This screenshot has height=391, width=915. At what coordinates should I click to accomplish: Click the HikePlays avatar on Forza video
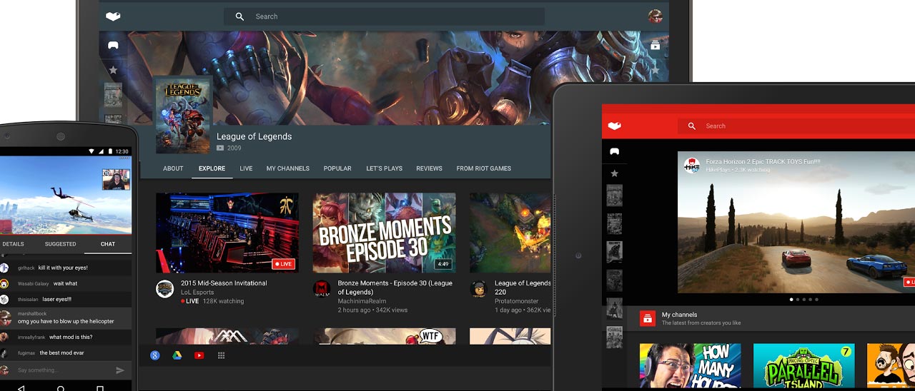692,166
